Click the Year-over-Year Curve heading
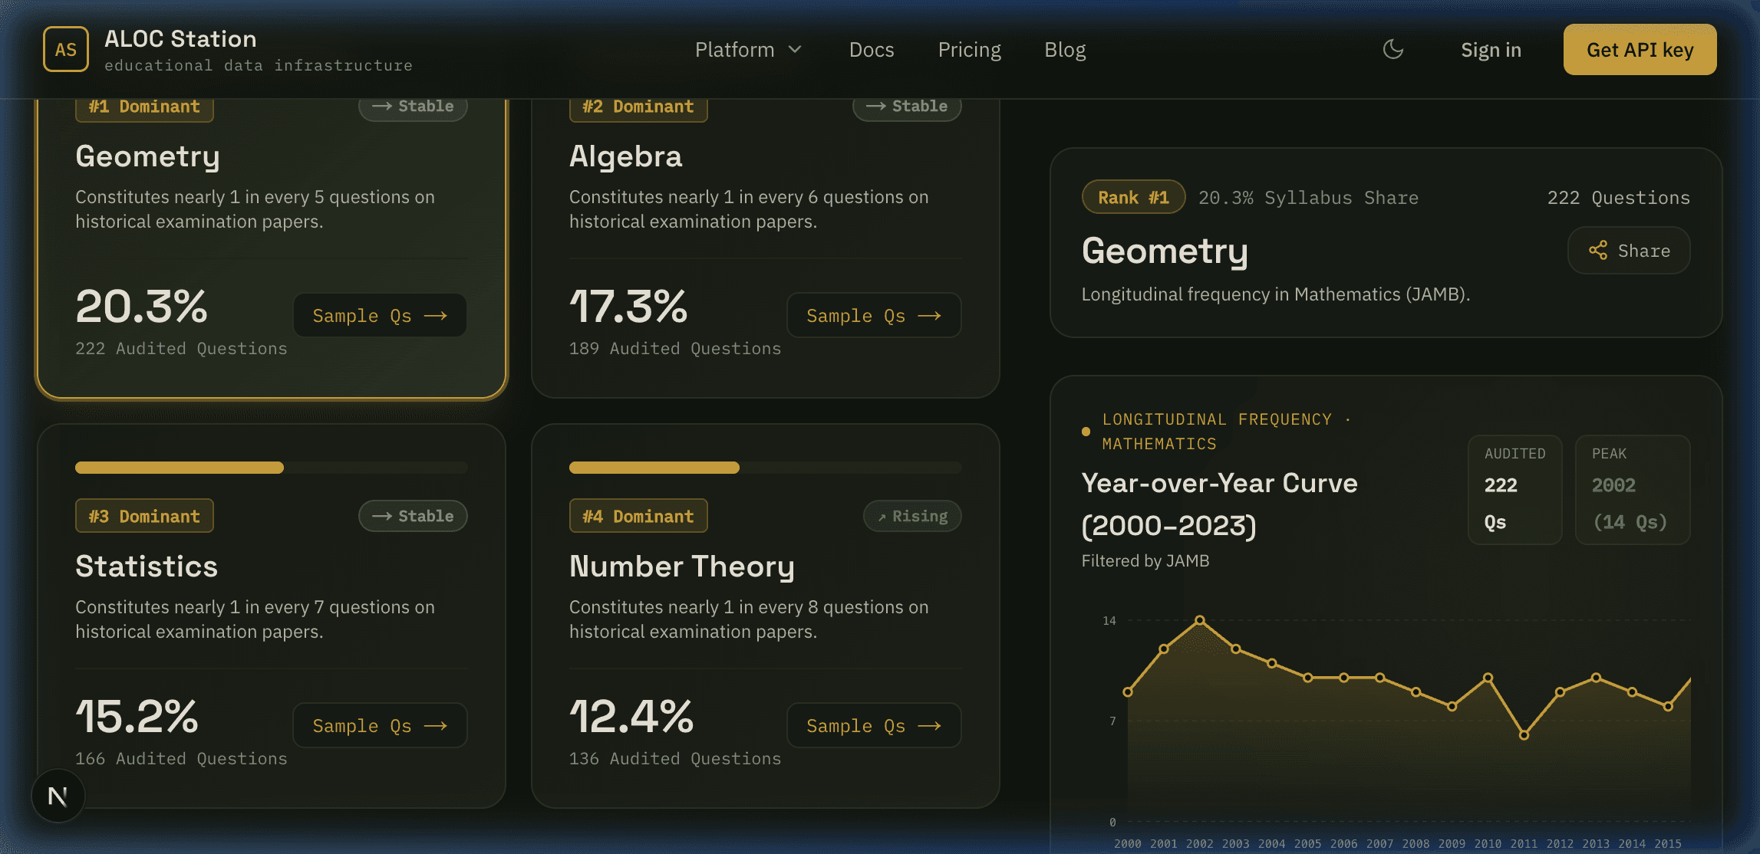Viewport: 1760px width, 854px height. [1219, 504]
